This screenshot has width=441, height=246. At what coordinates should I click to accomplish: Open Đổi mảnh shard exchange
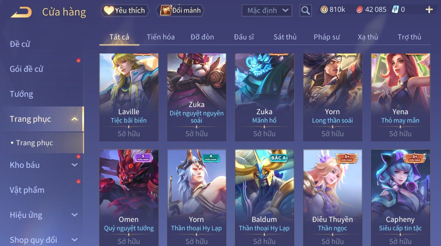[180, 10]
